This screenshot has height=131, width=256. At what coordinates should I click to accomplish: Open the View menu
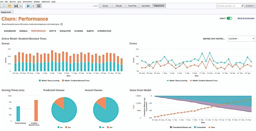click(x=19, y=2)
